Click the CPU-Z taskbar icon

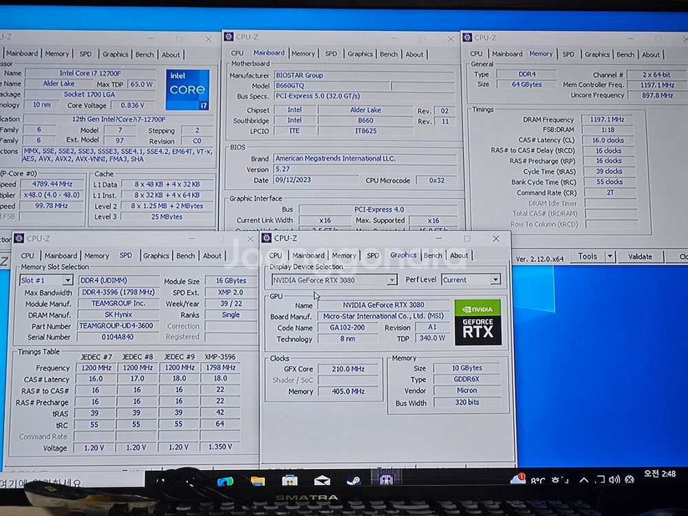(386, 478)
